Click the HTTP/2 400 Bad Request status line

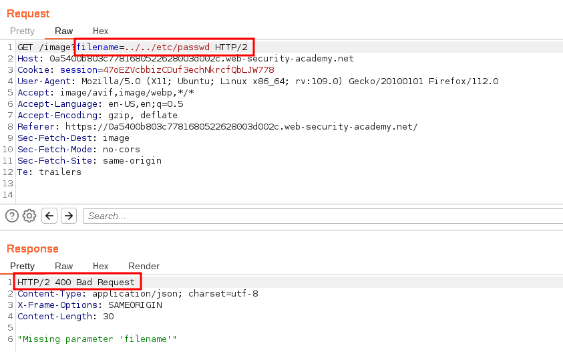(76, 282)
